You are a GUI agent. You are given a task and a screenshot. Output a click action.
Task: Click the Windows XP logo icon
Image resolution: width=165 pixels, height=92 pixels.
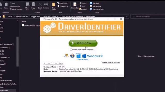tap(66, 56)
